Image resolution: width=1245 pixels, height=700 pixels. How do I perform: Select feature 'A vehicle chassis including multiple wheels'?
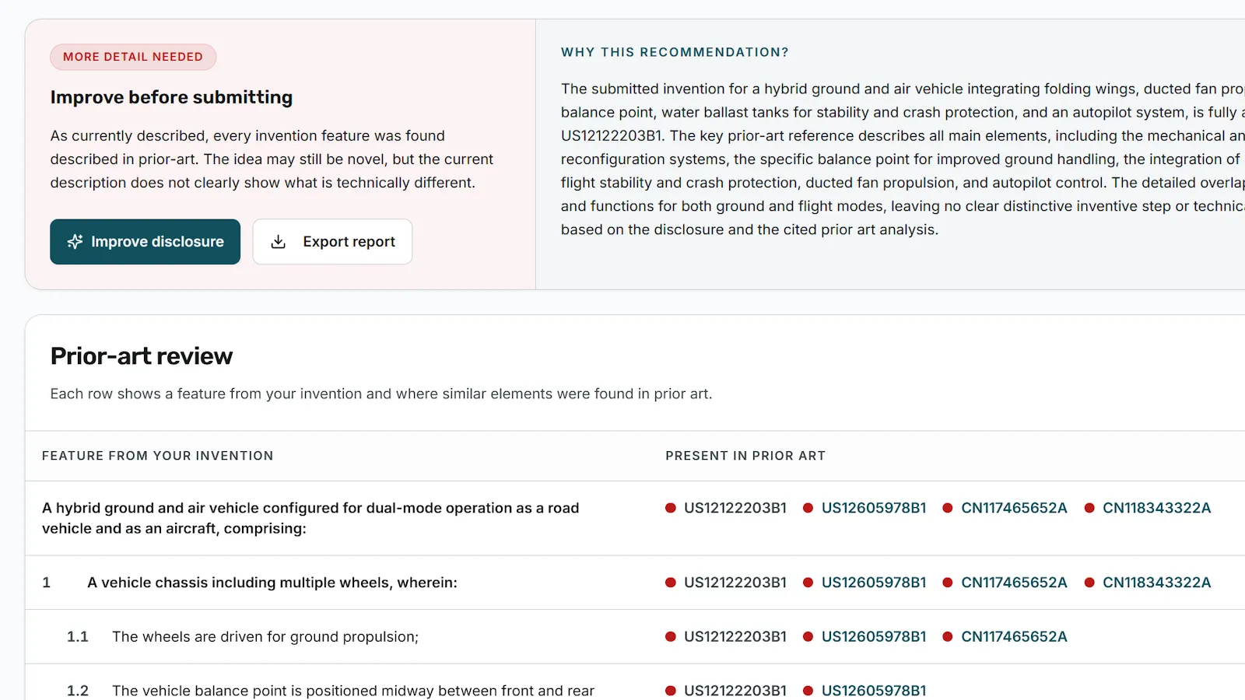pos(272,583)
